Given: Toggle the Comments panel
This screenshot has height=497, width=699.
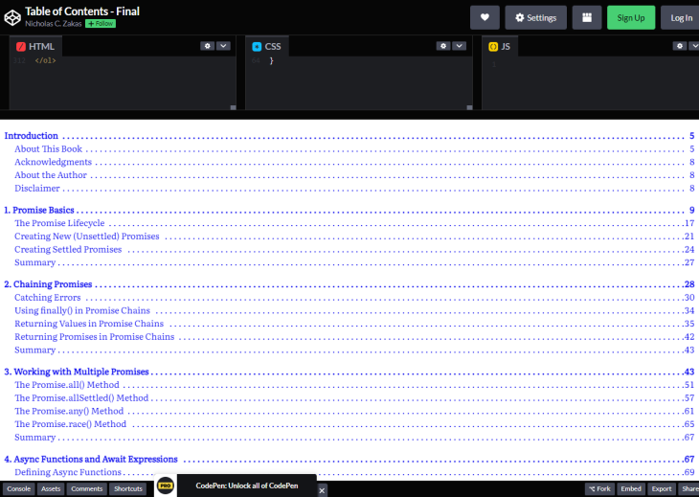Looking at the screenshot, I should click(86, 489).
